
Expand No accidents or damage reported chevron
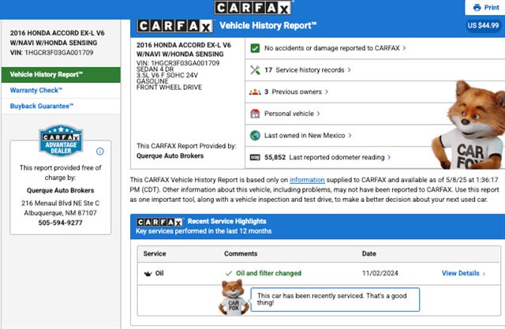click(404, 48)
